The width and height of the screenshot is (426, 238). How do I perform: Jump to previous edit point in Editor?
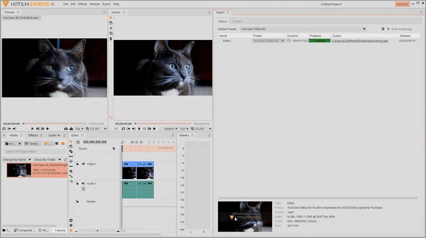[x=132, y=142]
